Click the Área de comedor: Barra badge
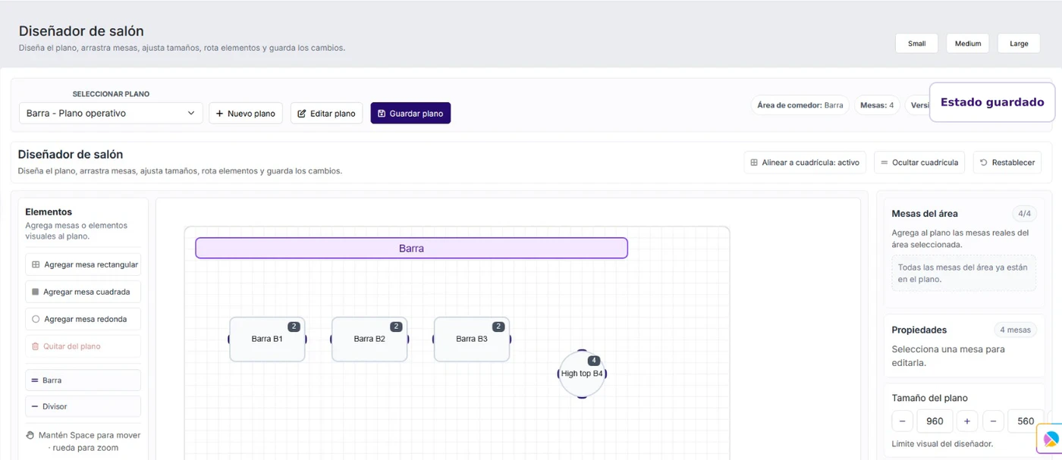 pos(800,105)
